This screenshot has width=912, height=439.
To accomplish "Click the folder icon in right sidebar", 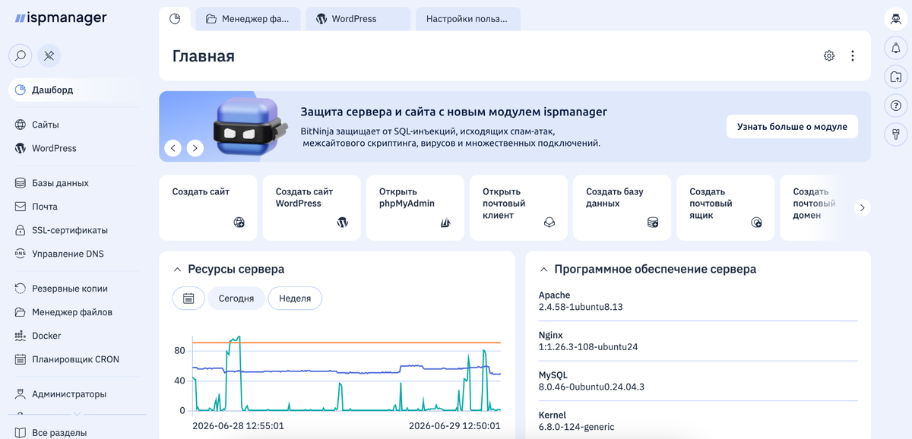I will [896, 77].
